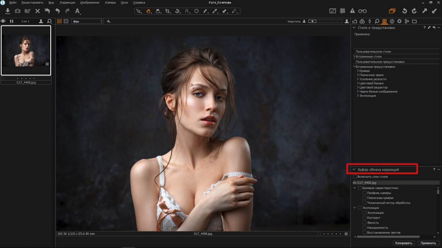Check the Пленочная кривая checkbox

(x=364, y=198)
